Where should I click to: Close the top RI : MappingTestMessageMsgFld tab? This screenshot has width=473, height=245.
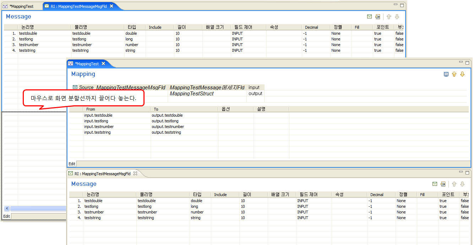point(112,6)
